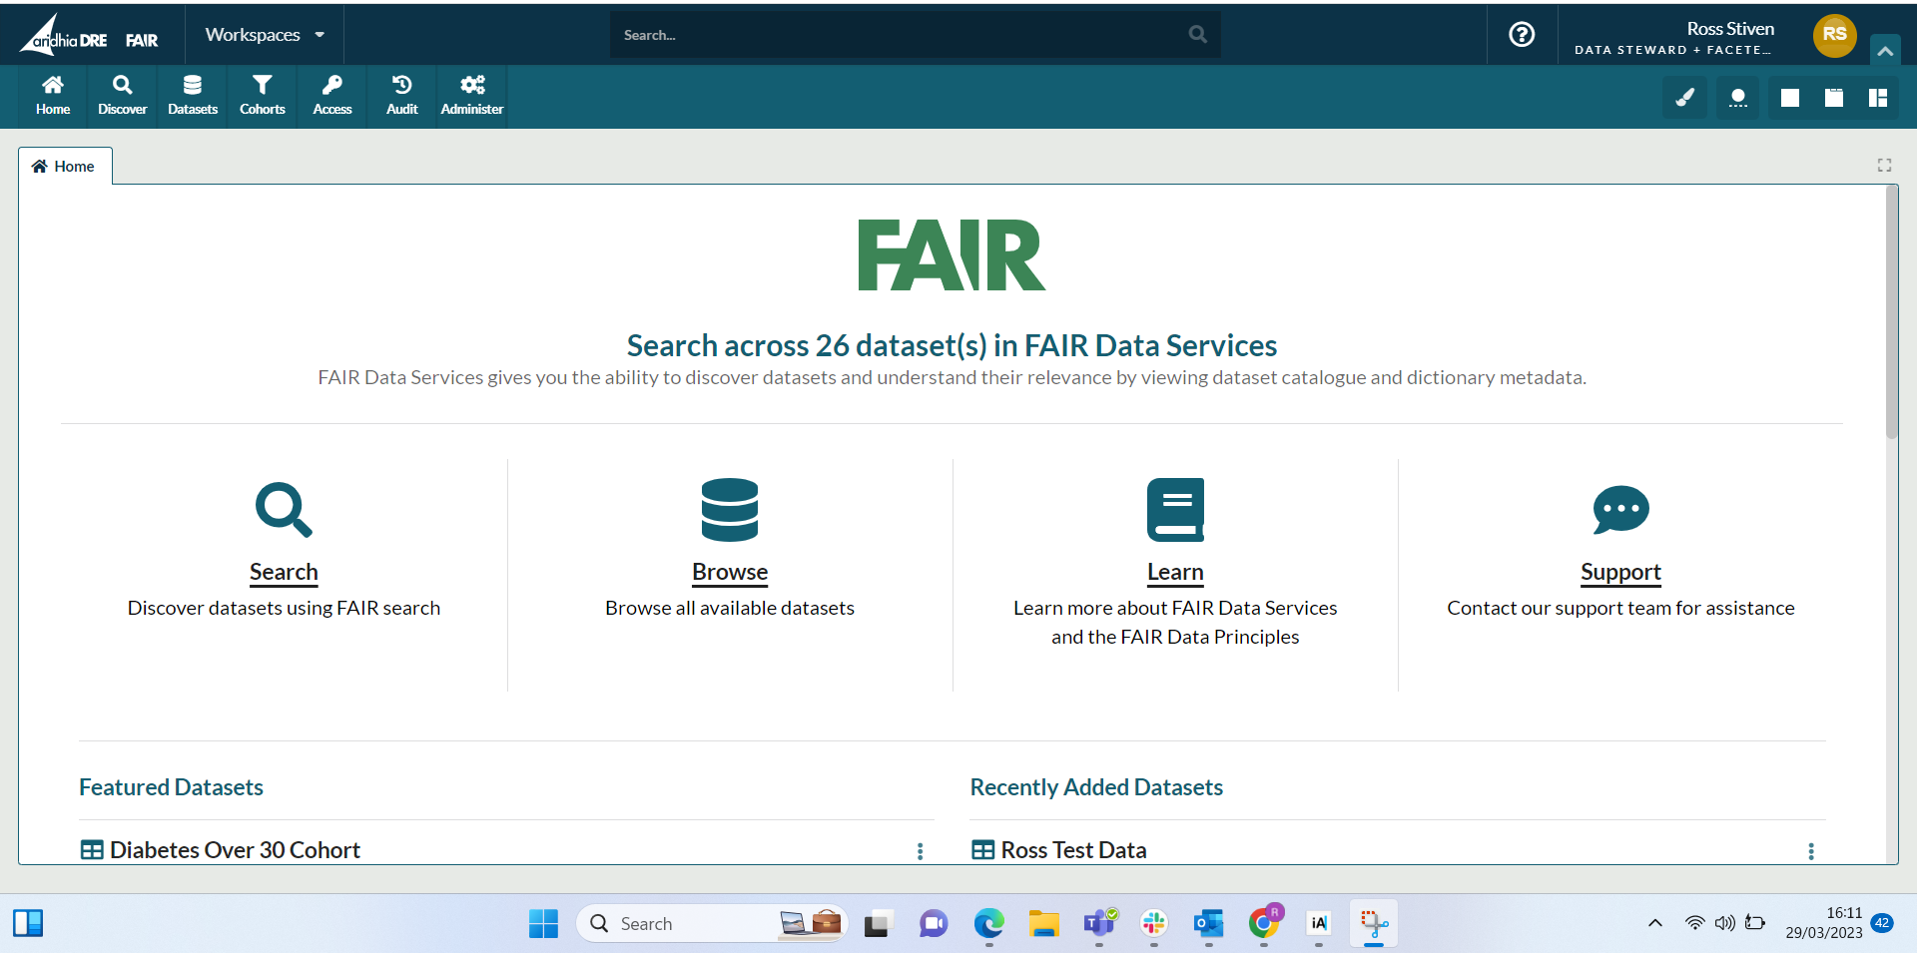Open options menu for Ross Test Data
Viewport: 1917px width, 953px height.
(x=1810, y=851)
